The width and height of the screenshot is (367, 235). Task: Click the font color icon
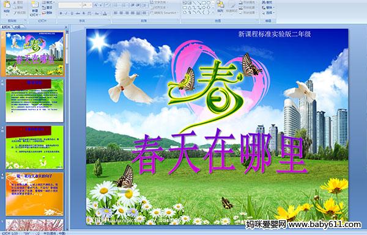coord(105,13)
